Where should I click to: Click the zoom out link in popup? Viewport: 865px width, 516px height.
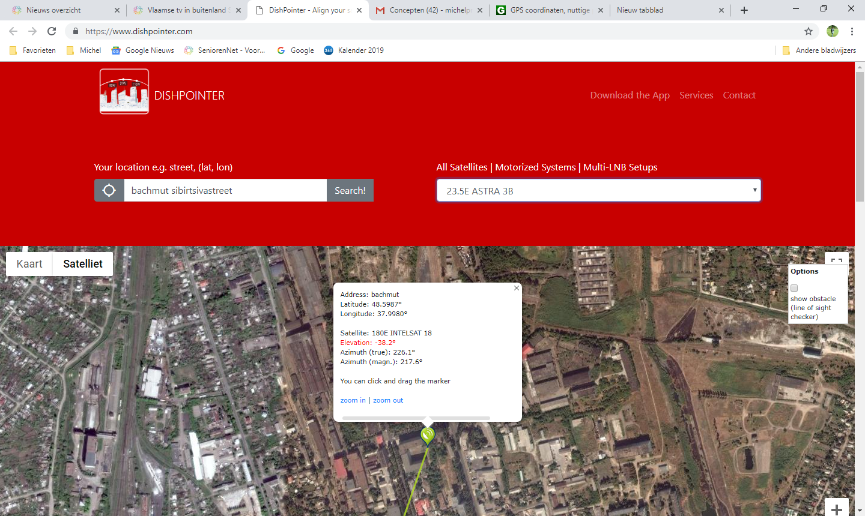[388, 400]
